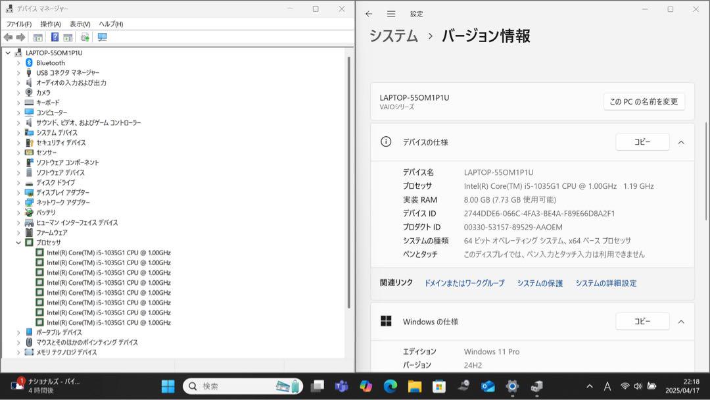This screenshot has height=400, width=710.
Task: Open Microsoft Edge from taskbar
Action: click(x=390, y=386)
